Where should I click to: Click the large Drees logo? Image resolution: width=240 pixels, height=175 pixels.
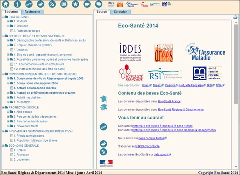tap(164, 53)
